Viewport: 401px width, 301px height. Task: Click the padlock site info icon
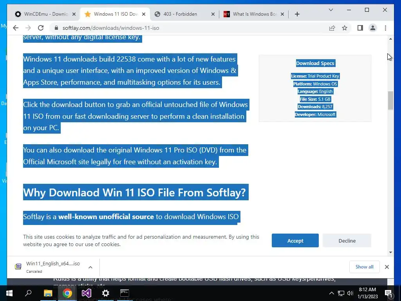point(56,28)
